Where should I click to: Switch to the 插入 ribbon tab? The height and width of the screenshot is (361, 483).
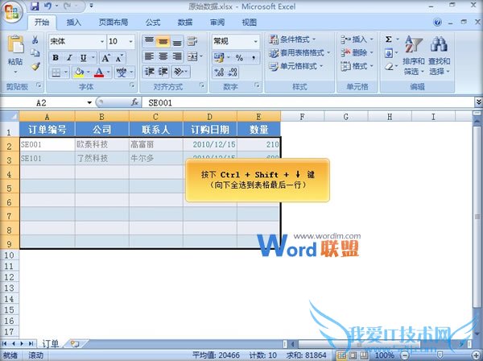(x=74, y=23)
